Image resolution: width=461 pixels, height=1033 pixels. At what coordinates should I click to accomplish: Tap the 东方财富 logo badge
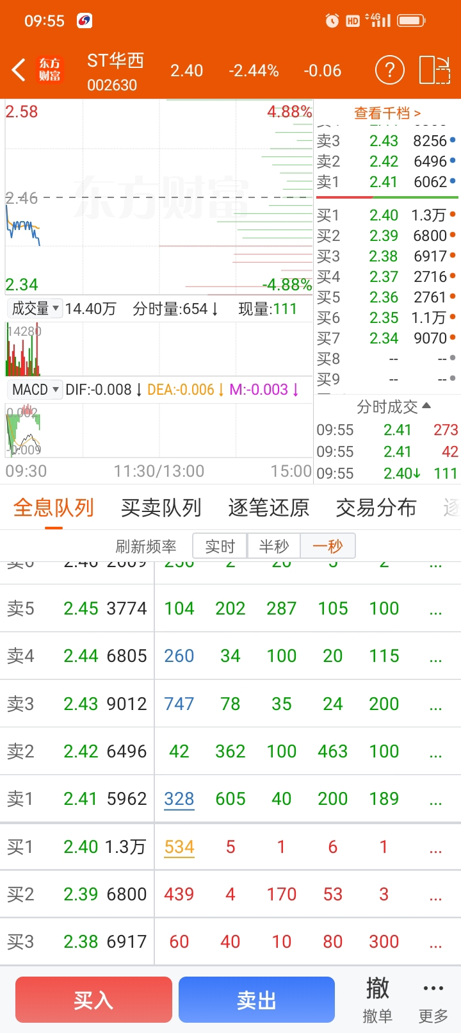point(50,70)
